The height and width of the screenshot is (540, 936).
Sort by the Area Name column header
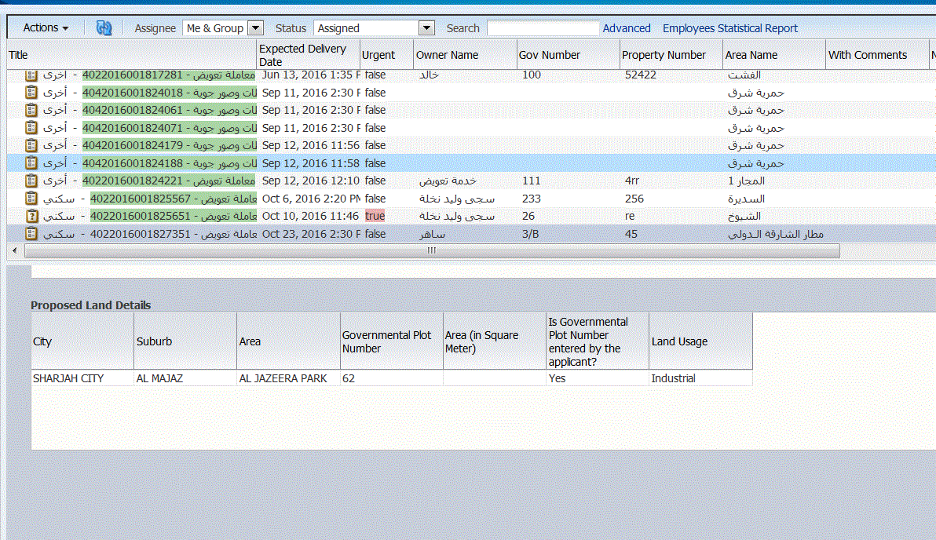pyautogui.click(x=774, y=55)
